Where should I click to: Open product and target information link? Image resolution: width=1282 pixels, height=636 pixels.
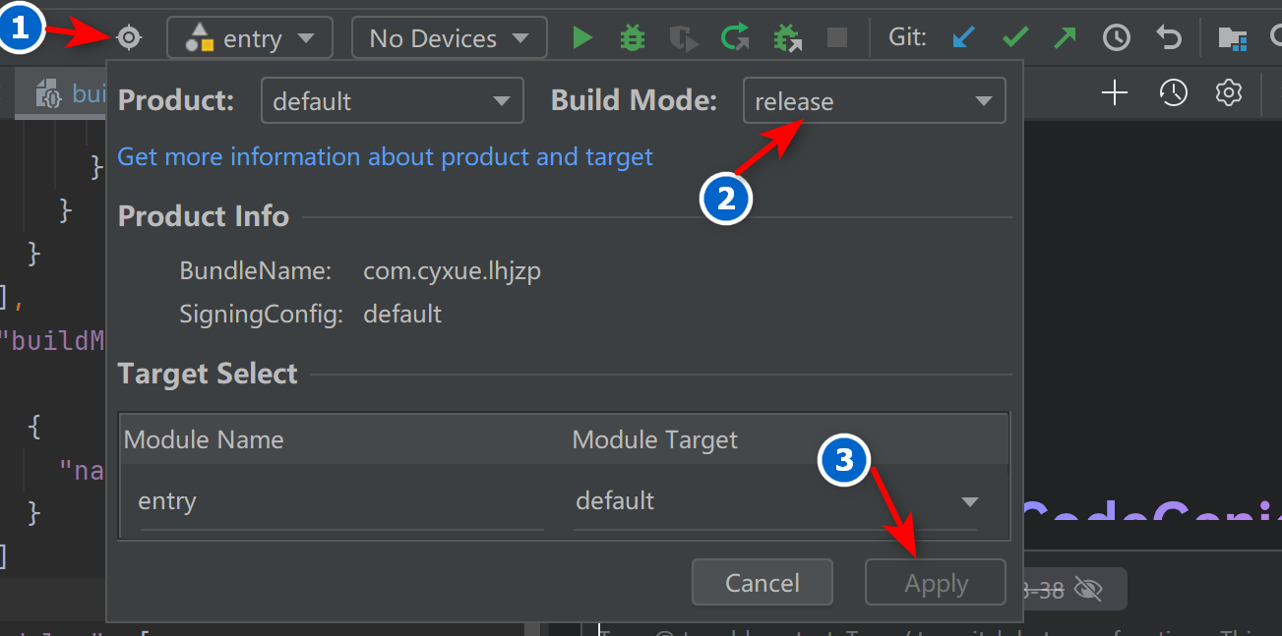tap(385, 156)
